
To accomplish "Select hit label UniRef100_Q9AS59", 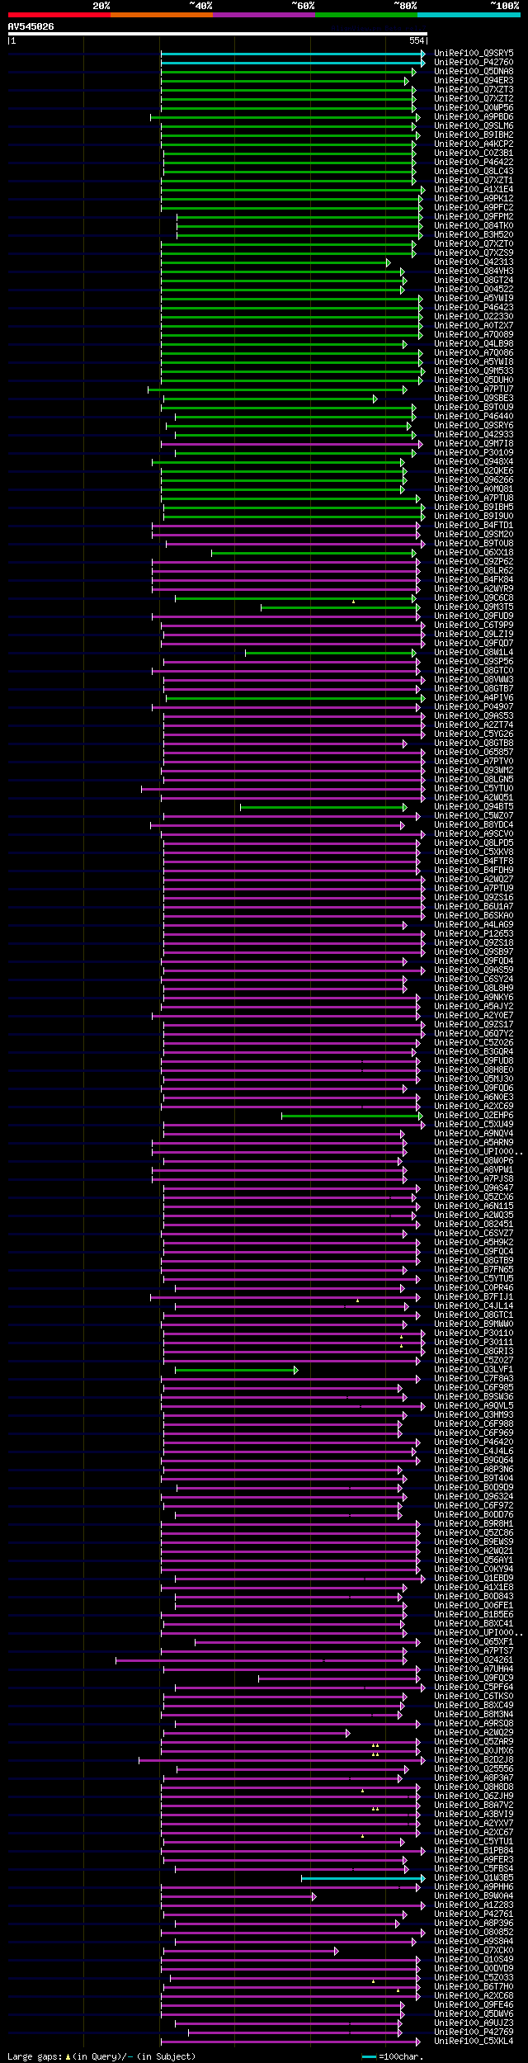I will tap(474, 970).
